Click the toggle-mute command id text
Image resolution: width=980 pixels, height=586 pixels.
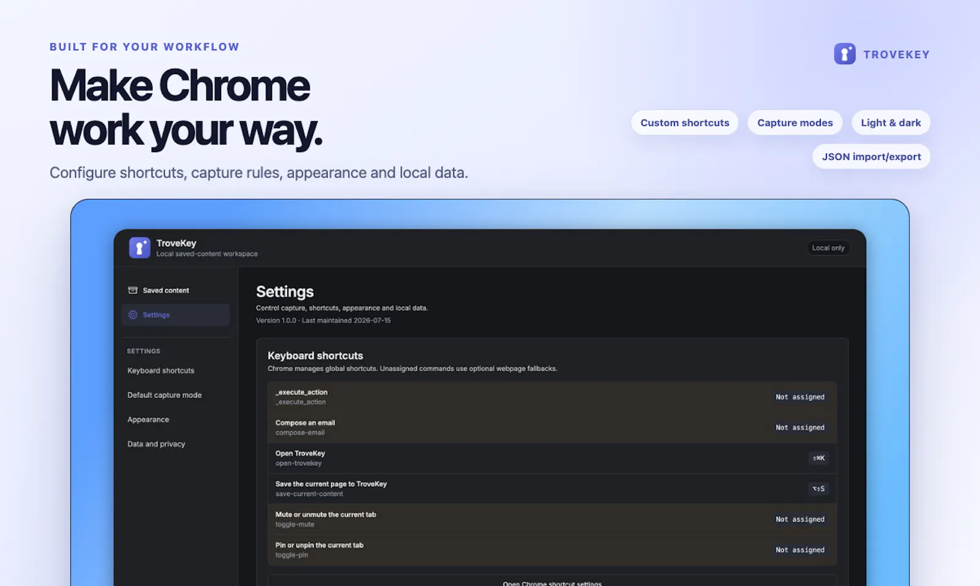[295, 524]
